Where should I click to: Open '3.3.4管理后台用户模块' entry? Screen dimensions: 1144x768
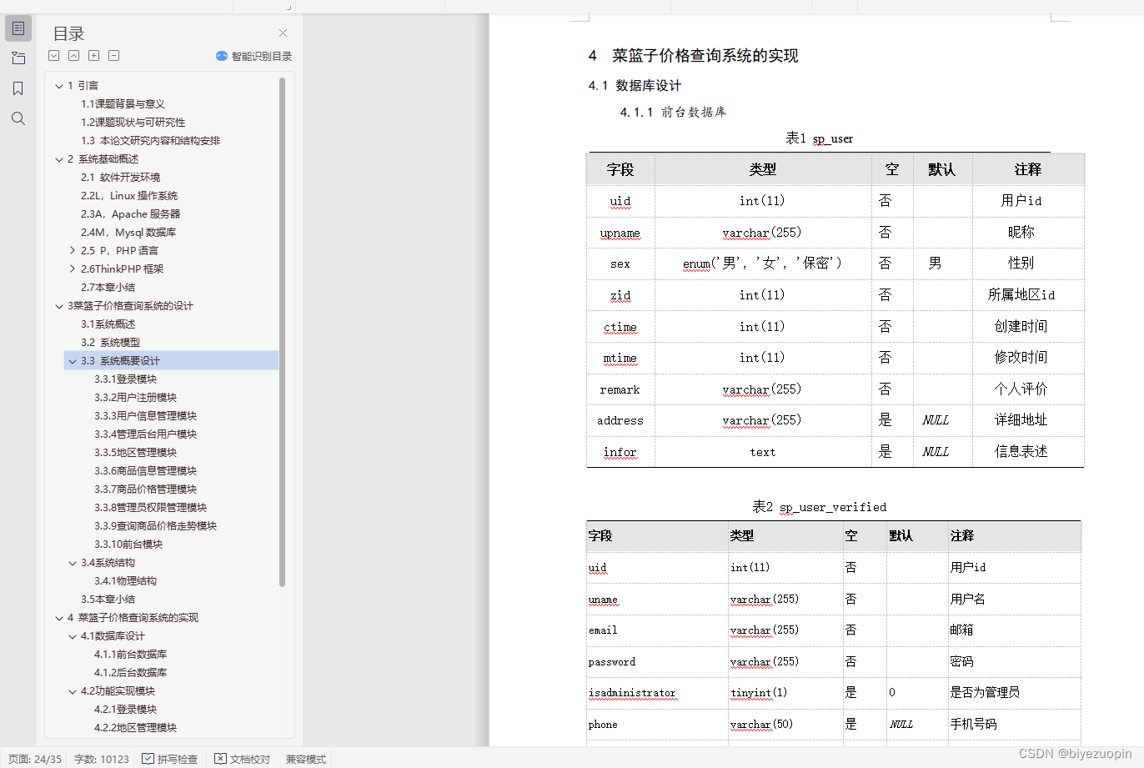[145, 434]
